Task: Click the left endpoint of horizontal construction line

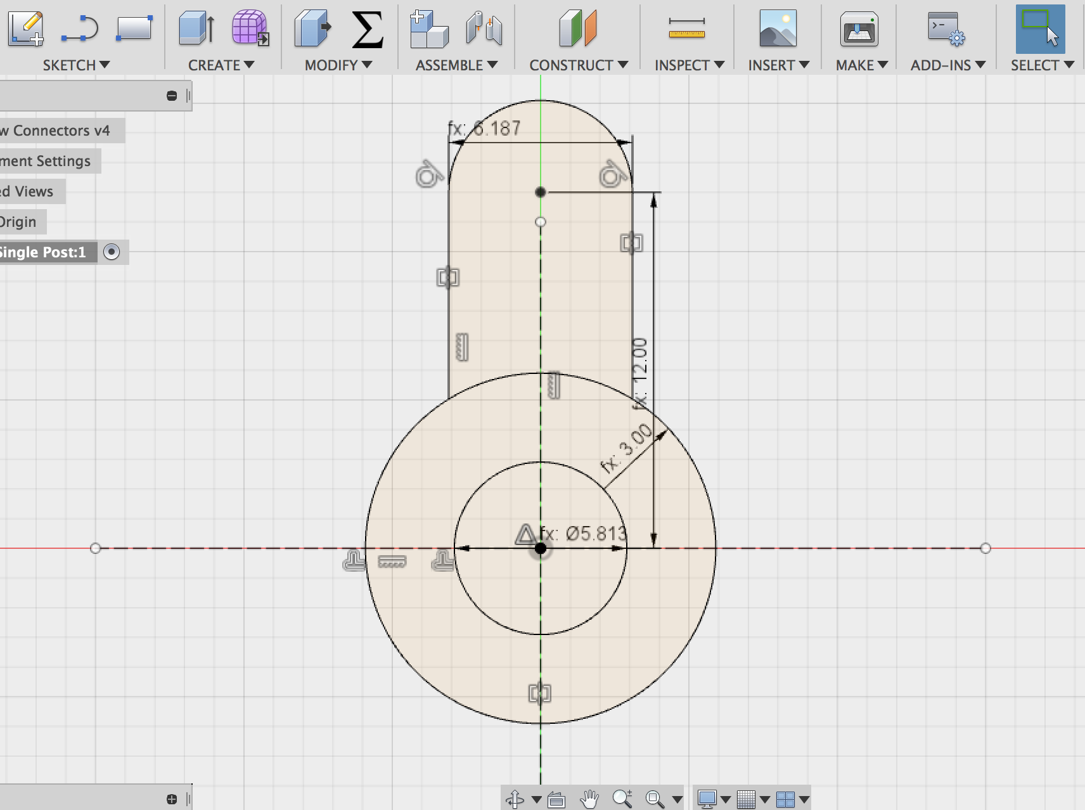Action: (95, 548)
